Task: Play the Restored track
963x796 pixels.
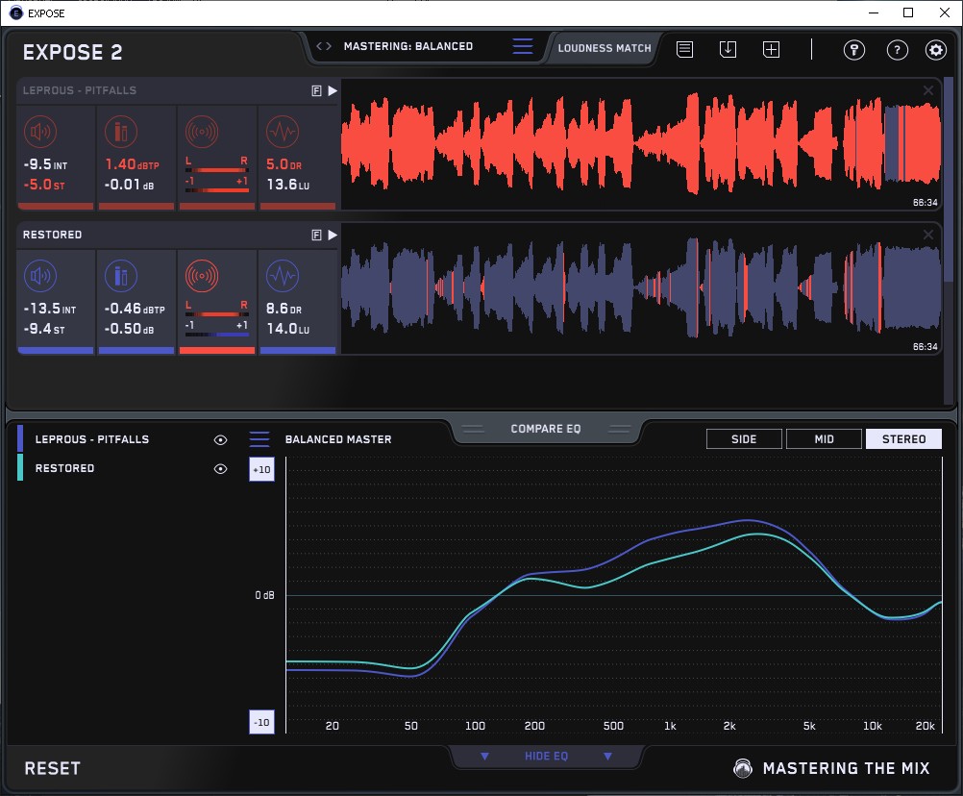Action: point(333,235)
